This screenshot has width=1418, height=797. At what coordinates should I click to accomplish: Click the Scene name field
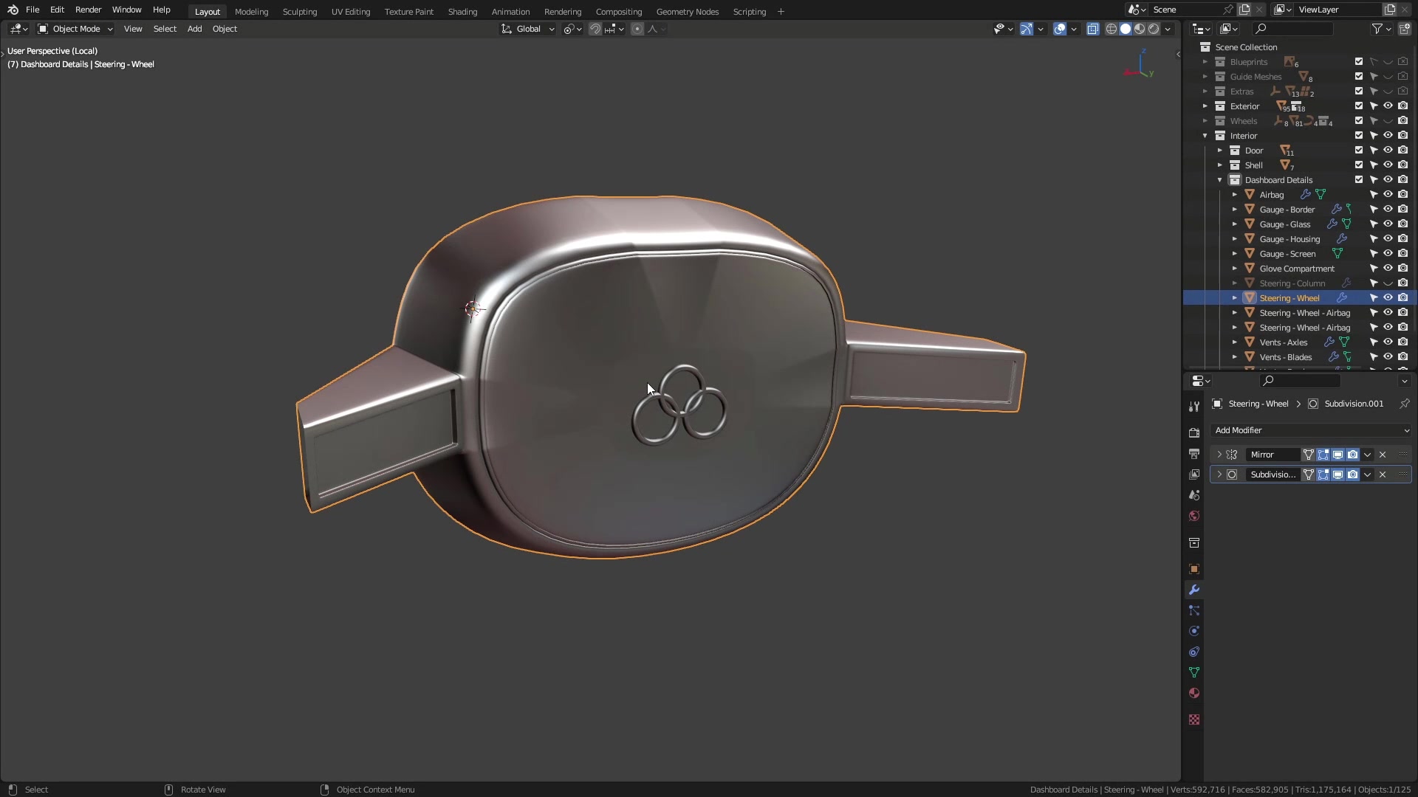click(1185, 10)
